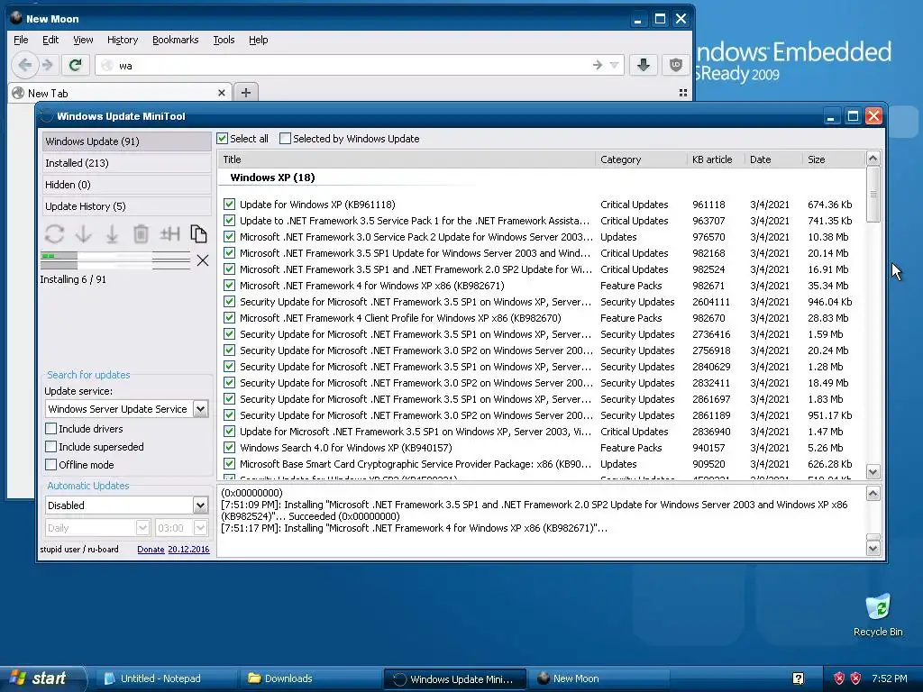Click the install updates arrow icon
The height and width of the screenshot is (692, 923).
(x=112, y=234)
